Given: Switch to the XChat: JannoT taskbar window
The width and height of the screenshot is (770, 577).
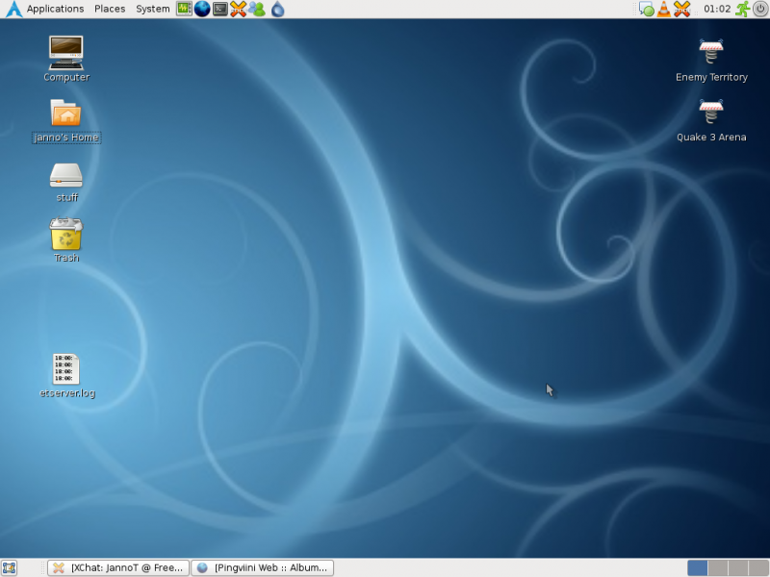Looking at the screenshot, I should pos(118,567).
